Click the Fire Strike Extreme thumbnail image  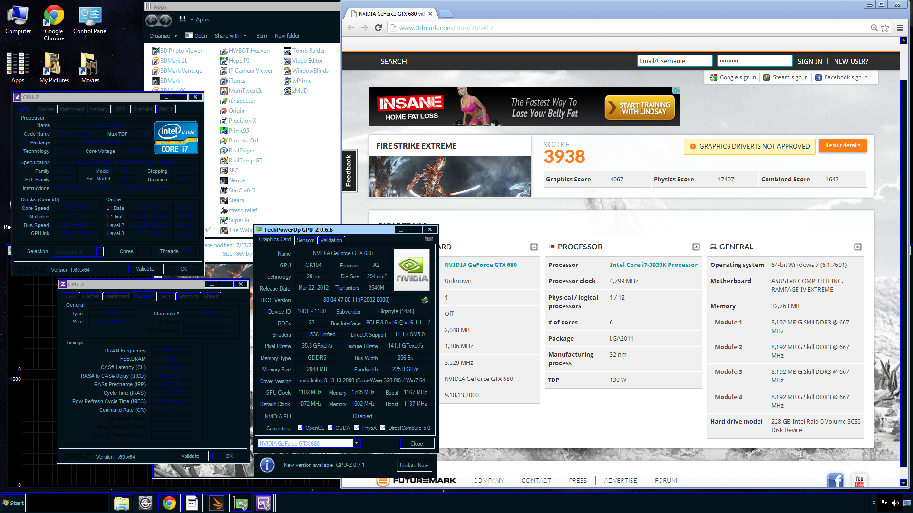(x=450, y=177)
